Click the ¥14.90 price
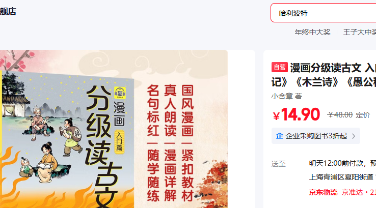Image resolution: width=376 pixels, height=208 pixels. click(297, 114)
